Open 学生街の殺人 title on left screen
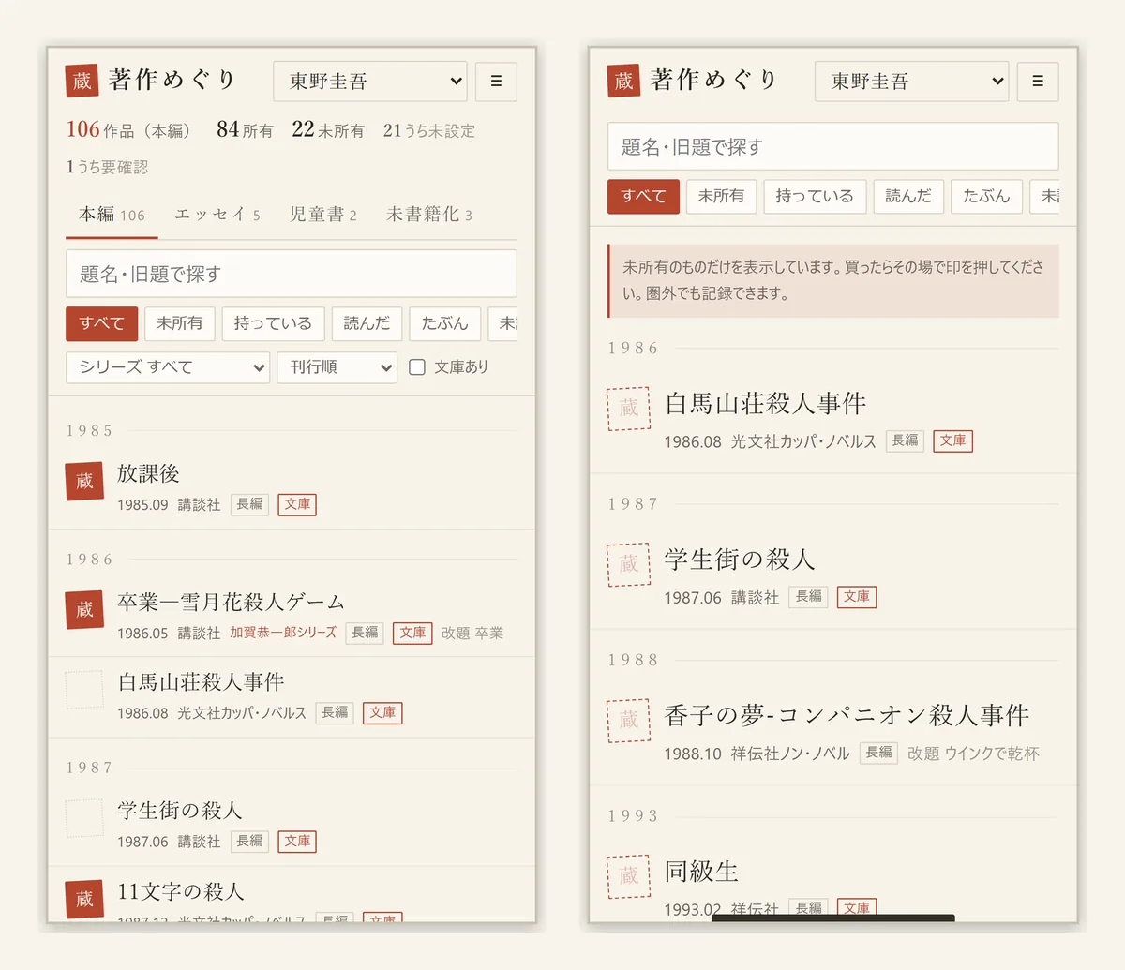Image resolution: width=1125 pixels, height=970 pixels. pos(180,811)
